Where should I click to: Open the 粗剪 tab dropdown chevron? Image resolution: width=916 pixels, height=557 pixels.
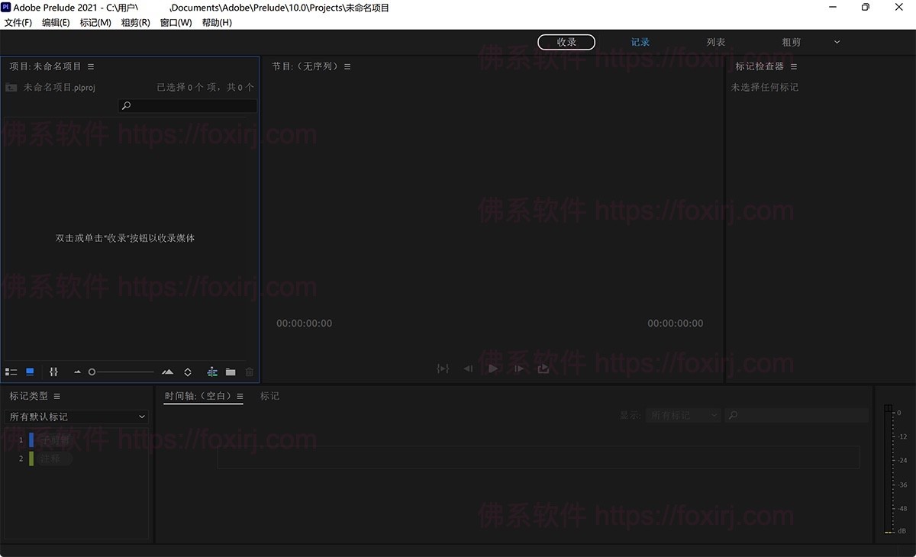point(837,42)
